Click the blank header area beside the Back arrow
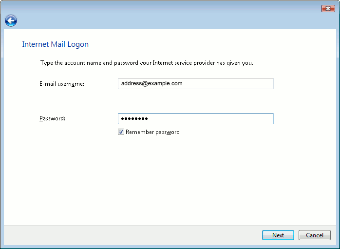 [170, 21]
